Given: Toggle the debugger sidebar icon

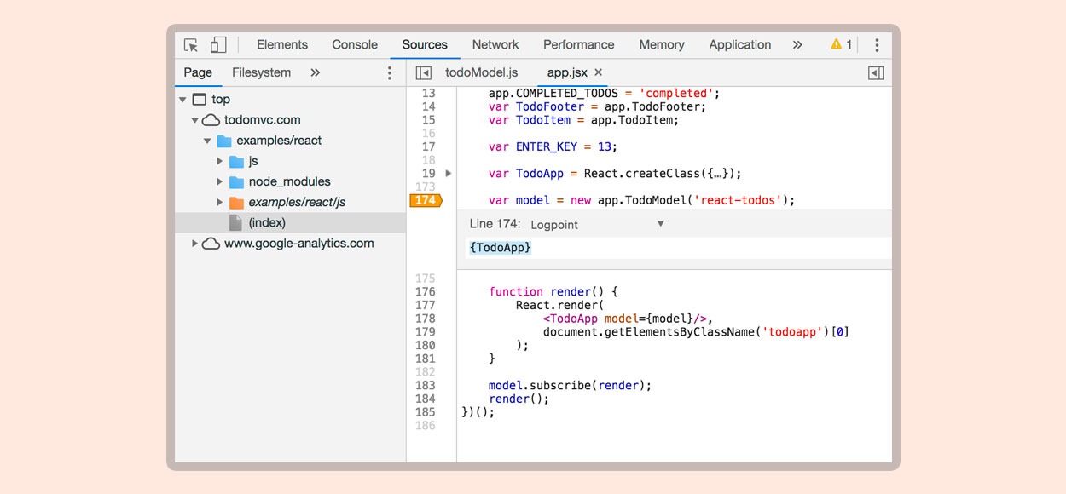Looking at the screenshot, I should click(x=876, y=73).
